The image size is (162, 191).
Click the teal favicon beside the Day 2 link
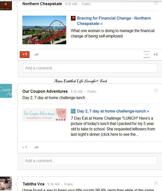pyautogui.click(x=73, y=111)
